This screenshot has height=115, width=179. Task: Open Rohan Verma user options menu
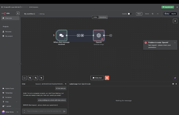coord(17,112)
